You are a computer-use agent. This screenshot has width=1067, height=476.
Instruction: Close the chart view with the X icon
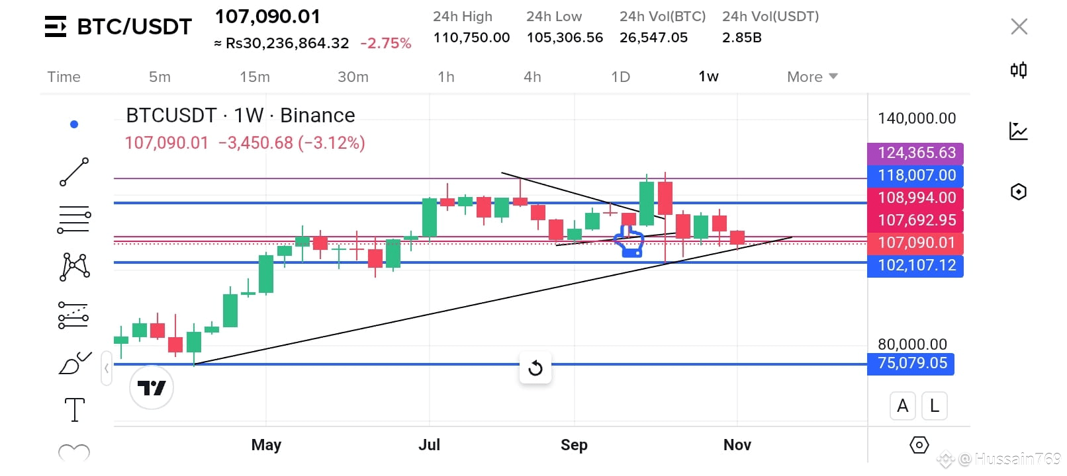click(1019, 26)
